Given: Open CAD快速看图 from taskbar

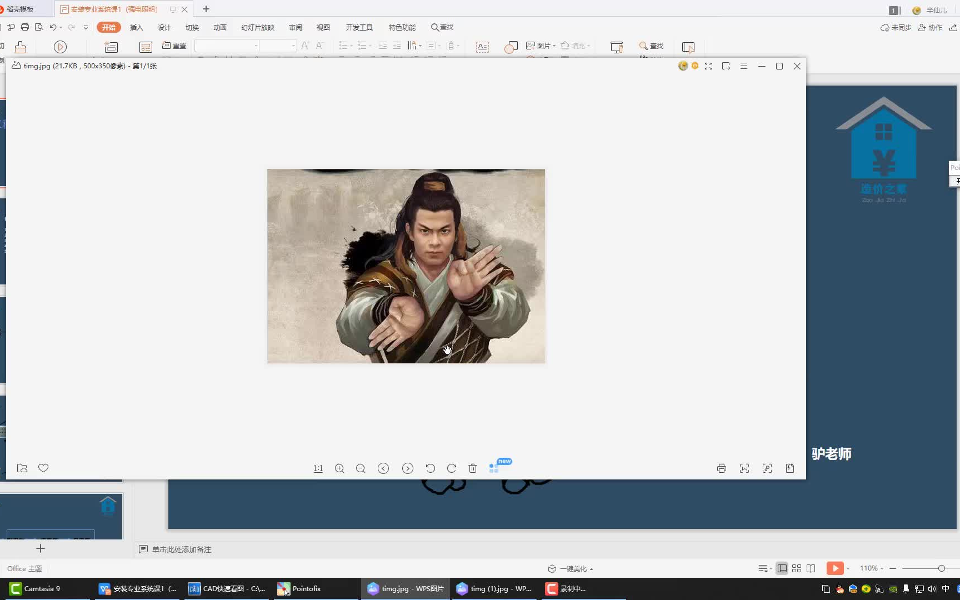Looking at the screenshot, I should [x=227, y=588].
